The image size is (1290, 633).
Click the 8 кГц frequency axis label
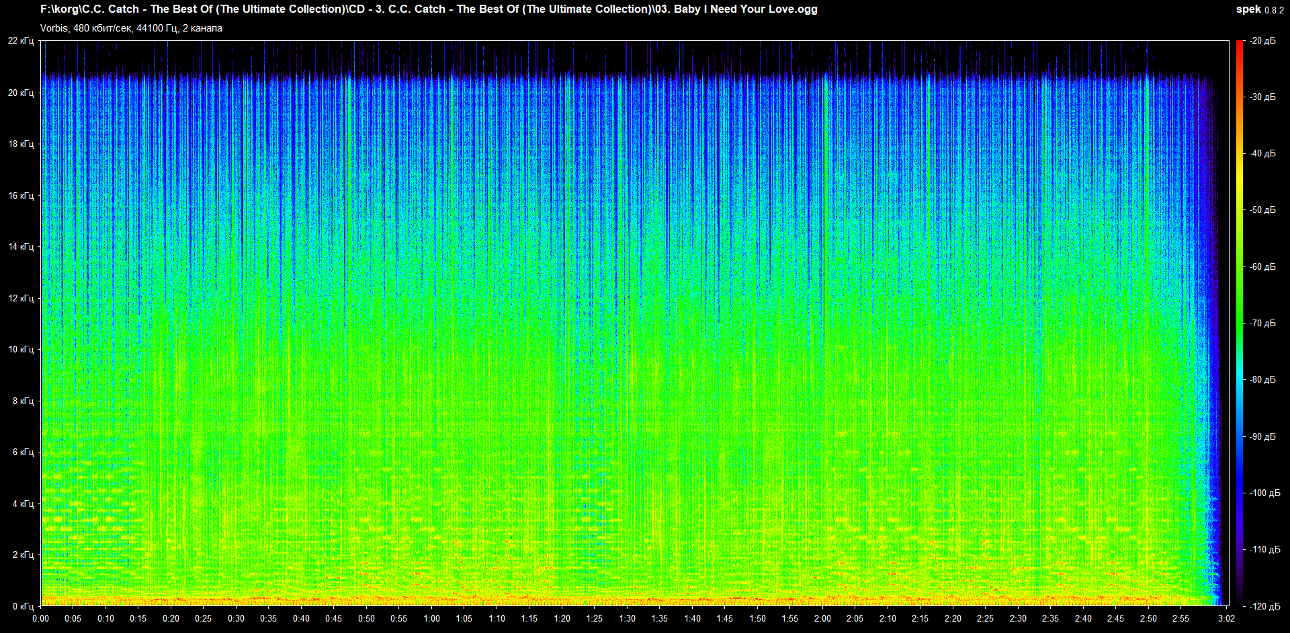23,401
